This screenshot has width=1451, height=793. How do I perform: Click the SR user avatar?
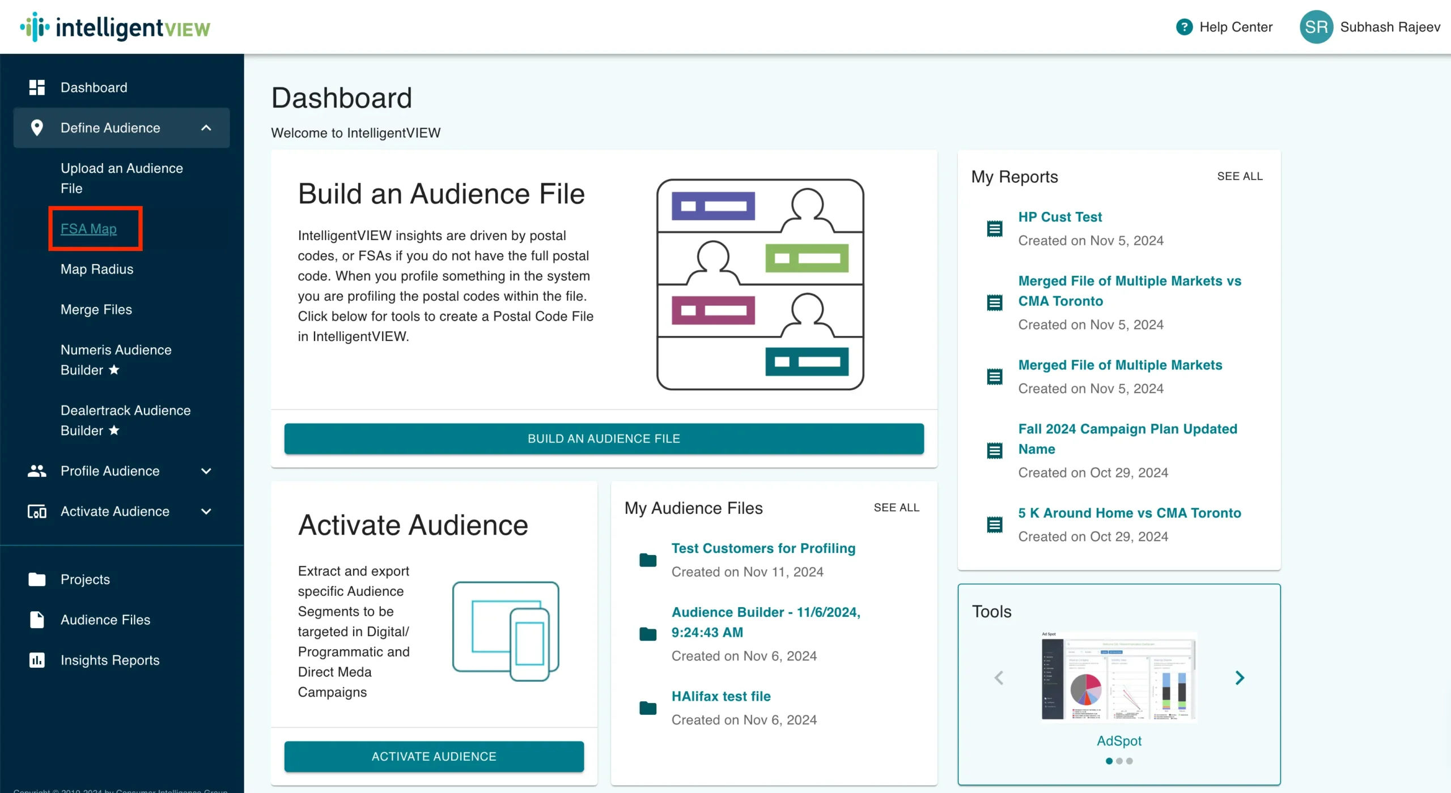click(1317, 27)
